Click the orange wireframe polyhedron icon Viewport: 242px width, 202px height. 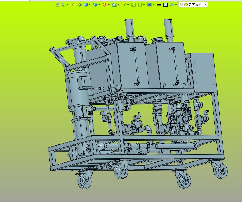coord(105,5)
